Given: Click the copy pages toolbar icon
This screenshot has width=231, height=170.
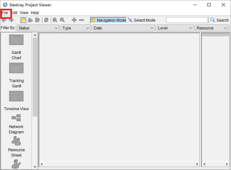Looking at the screenshot, I should (x=46, y=20).
